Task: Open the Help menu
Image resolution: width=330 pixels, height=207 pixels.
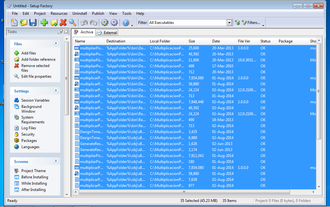Action: [x=140, y=14]
